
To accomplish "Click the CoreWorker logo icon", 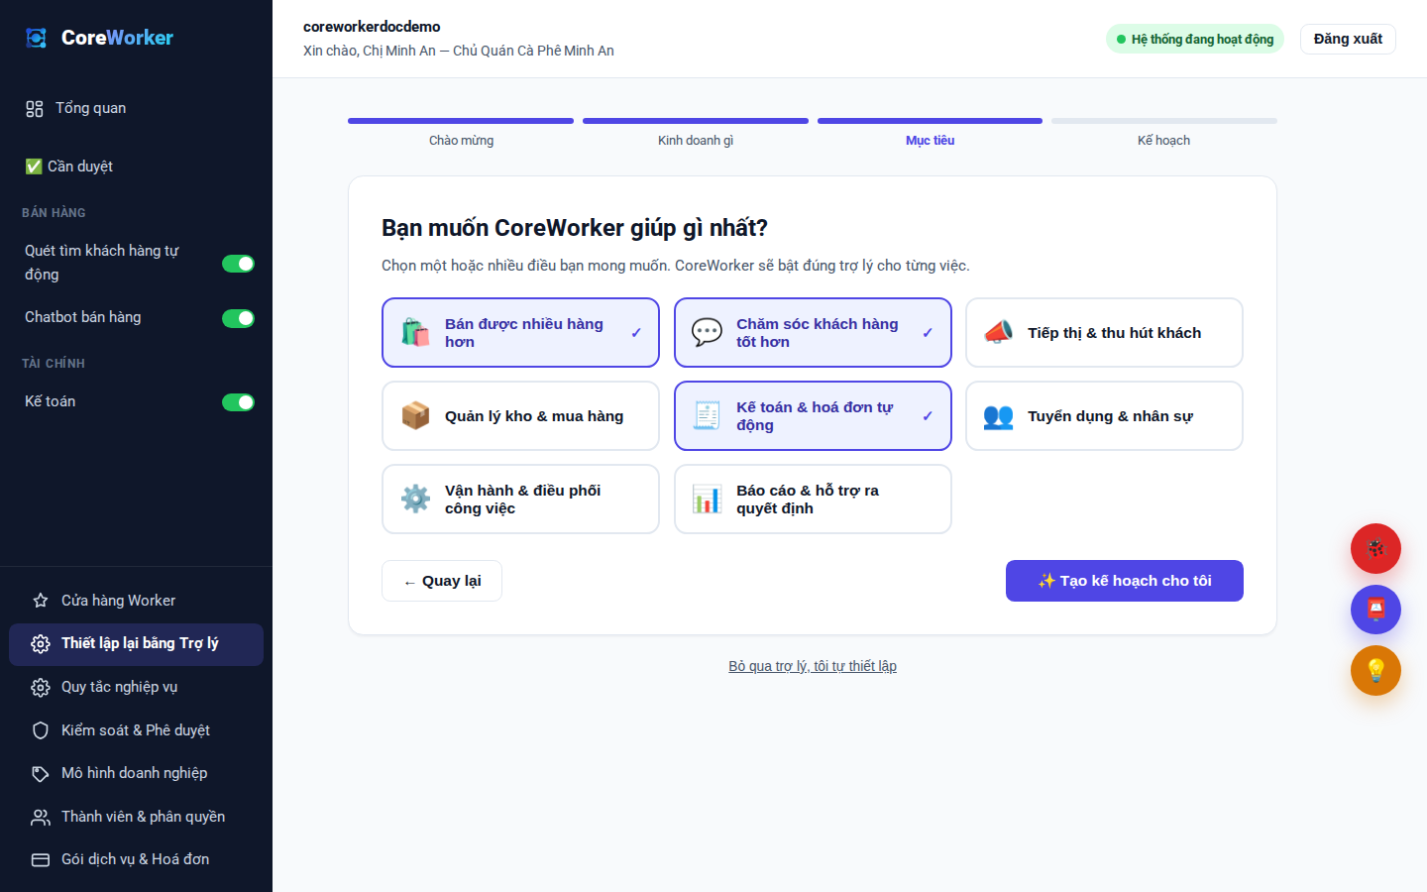I will [x=37, y=38].
